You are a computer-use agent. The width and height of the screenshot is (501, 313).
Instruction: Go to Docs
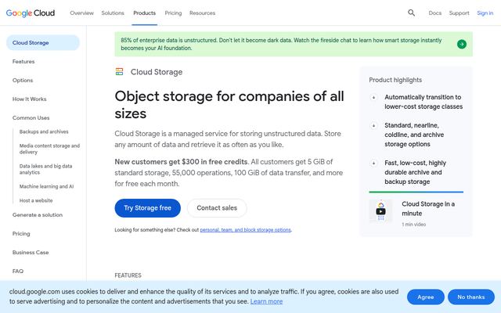(435, 13)
